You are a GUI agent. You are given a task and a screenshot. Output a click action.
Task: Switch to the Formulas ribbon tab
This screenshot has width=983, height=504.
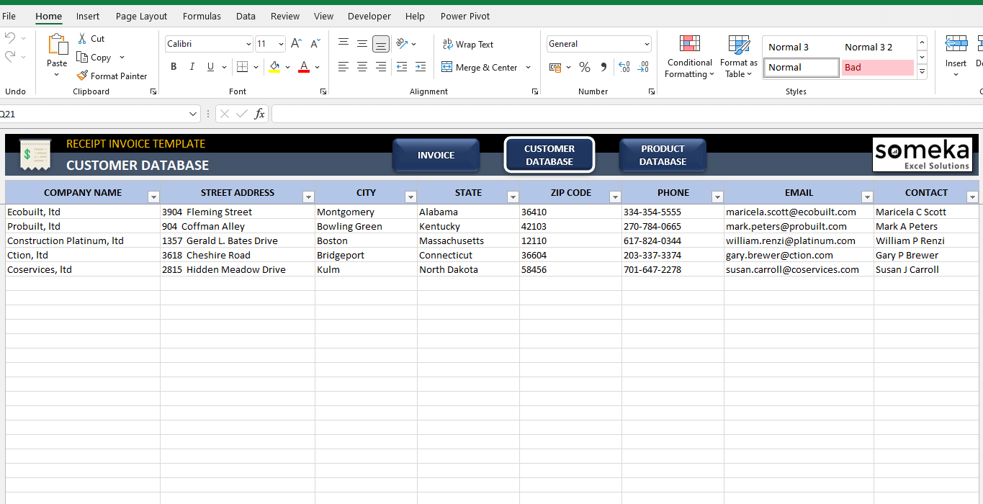202,16
